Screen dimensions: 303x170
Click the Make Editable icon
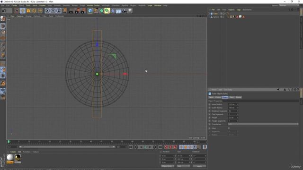pyautogui.click(x=3, y=18)
